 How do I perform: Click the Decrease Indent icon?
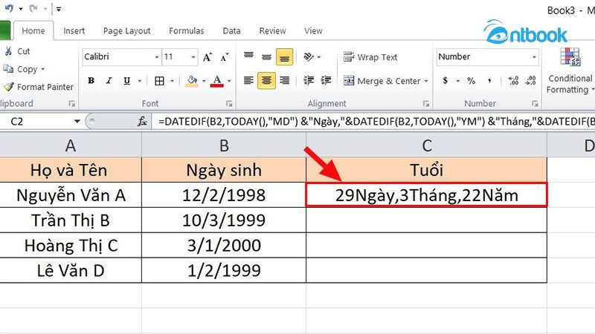pyautogui.click(x=309, y=80)
